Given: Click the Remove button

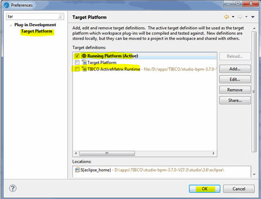Looking at the screenshot, I should [235, 90].
